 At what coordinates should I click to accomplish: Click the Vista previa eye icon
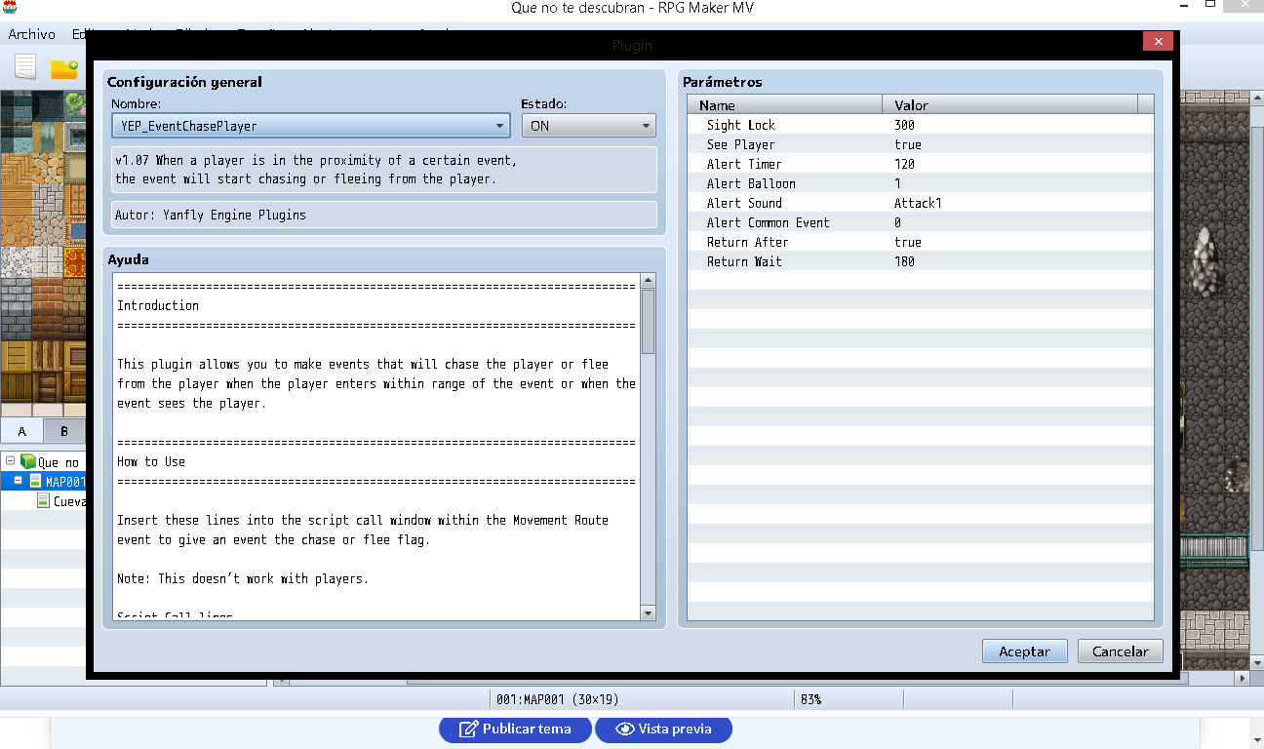[x=625, y=729]
